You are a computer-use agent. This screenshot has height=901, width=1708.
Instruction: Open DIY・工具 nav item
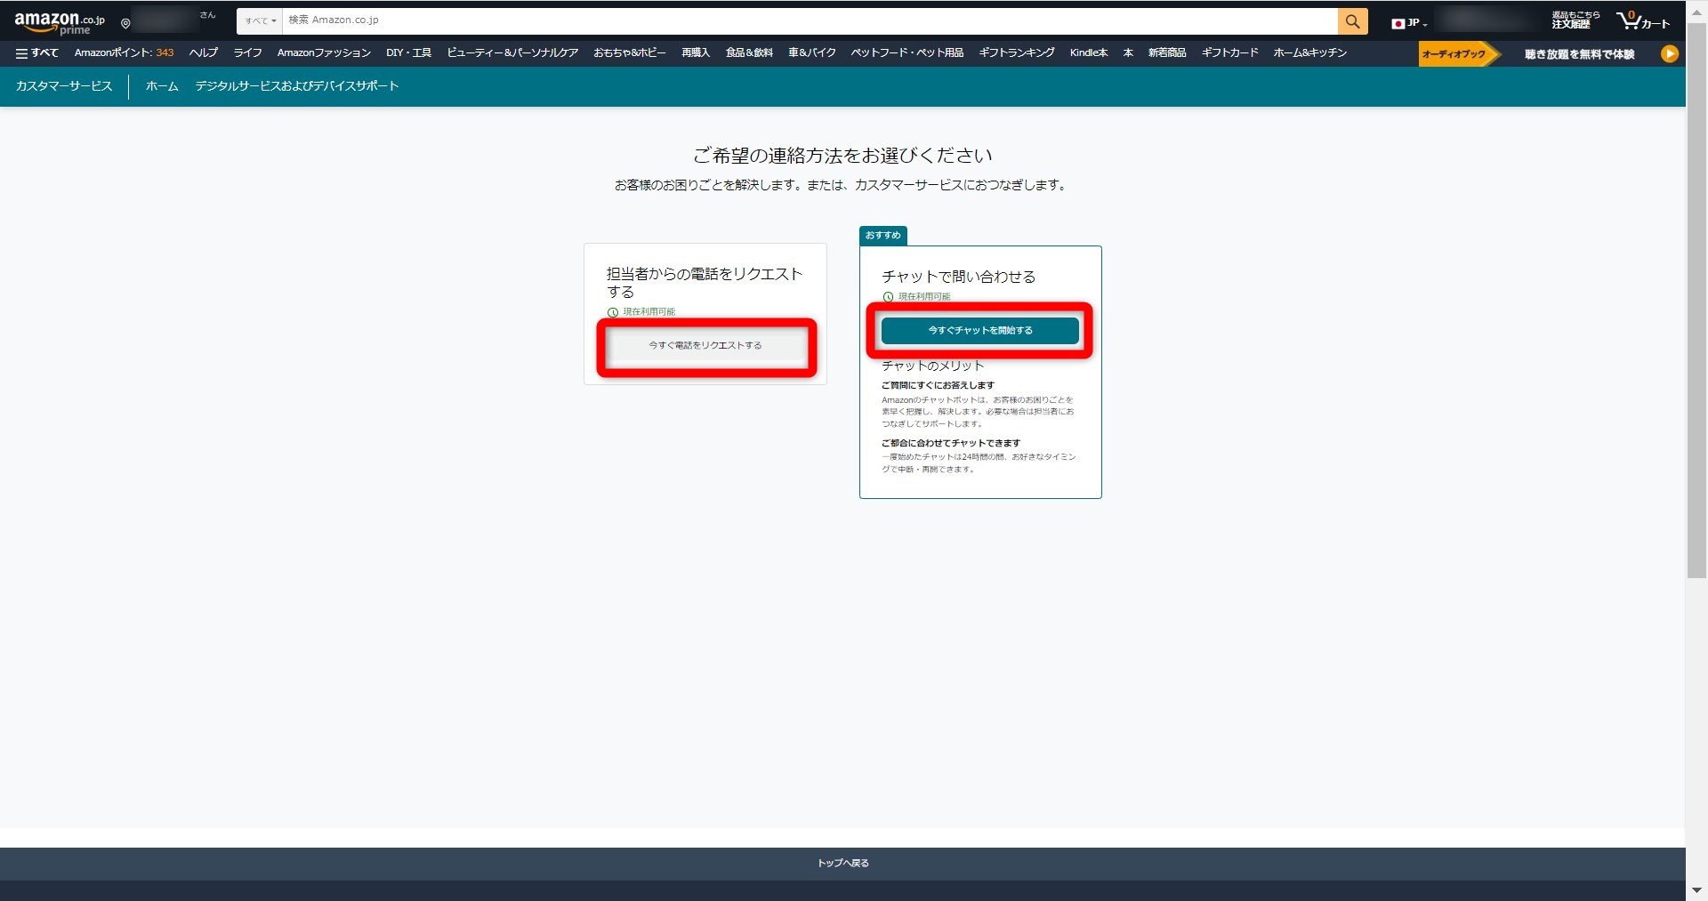coord(408,53)
